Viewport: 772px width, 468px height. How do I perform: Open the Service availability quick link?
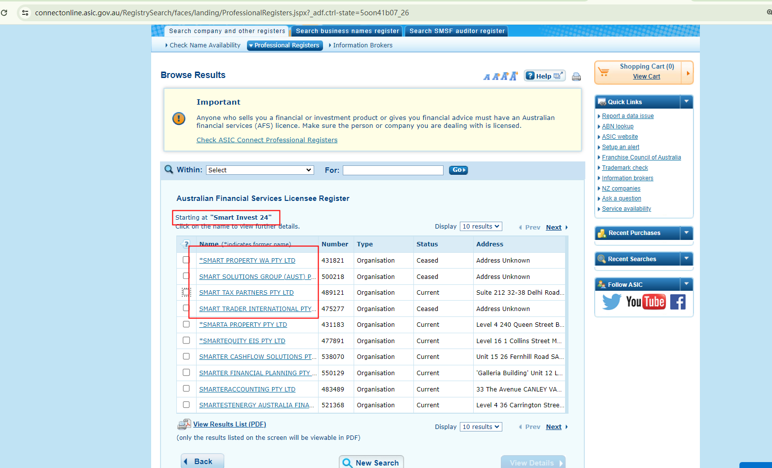pos(626,209)
